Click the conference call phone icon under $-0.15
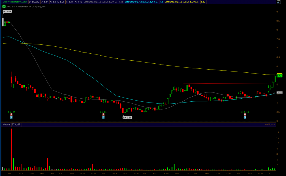 (245, 115)
